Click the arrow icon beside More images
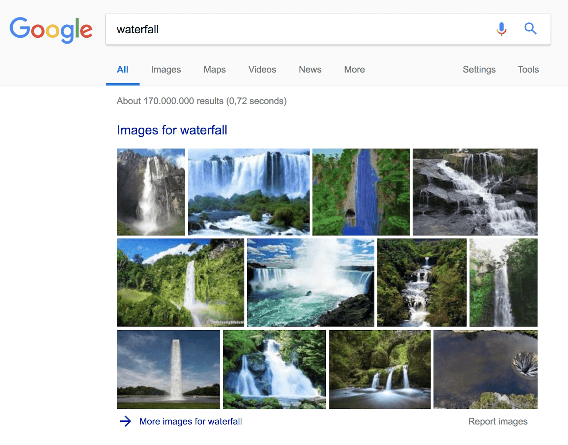The image size is (568, 445). pos(125,421)
